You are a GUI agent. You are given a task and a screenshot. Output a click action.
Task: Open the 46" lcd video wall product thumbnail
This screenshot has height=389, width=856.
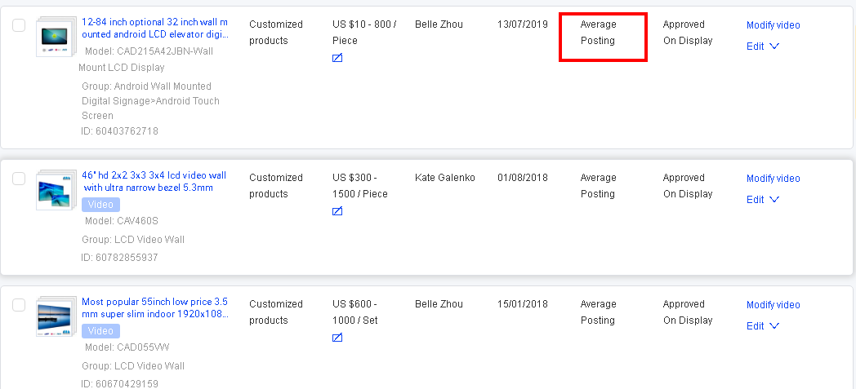coord(56,190)
